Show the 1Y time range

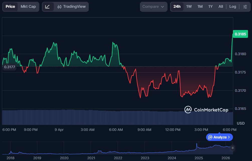pyautogui.click(x=210, y=7)
